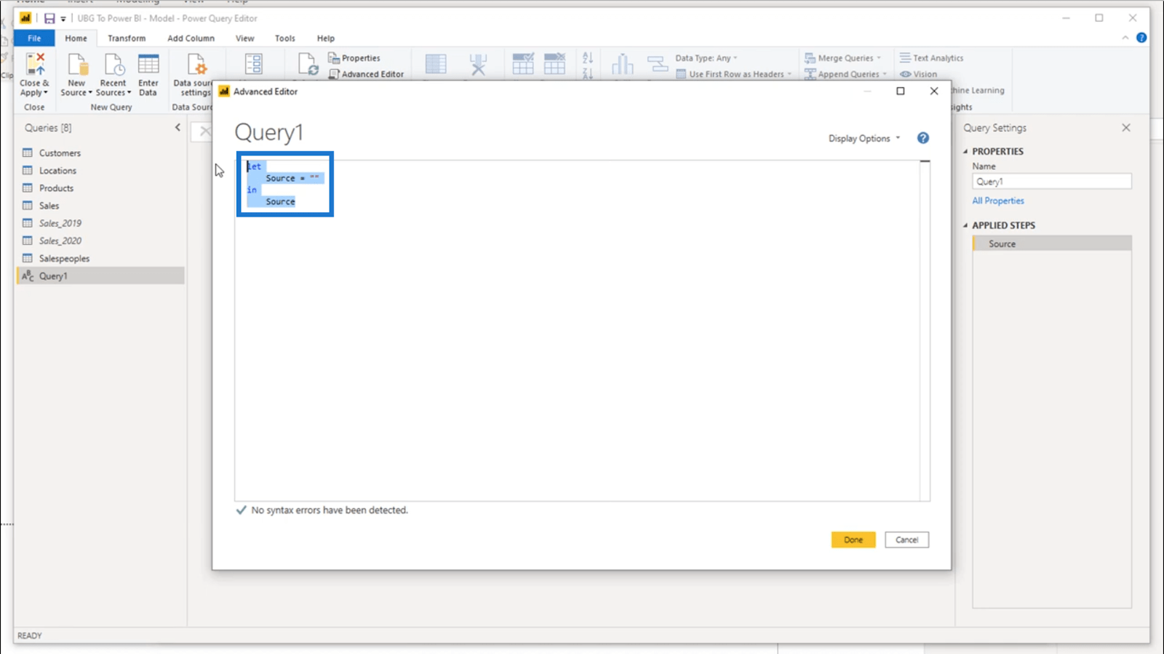This screenshot has width=1164, height=654.
Task: Click the Vision eye icon
Action: (906, 74)
